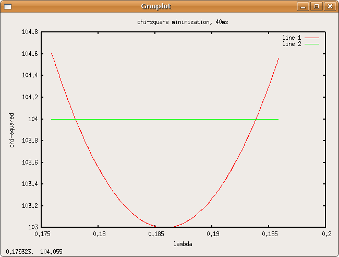Image resolution: width=339 pixels, height=257 pixels.
Task: Click the 0.18 x-axis tick label
Action: coord(100,234)
